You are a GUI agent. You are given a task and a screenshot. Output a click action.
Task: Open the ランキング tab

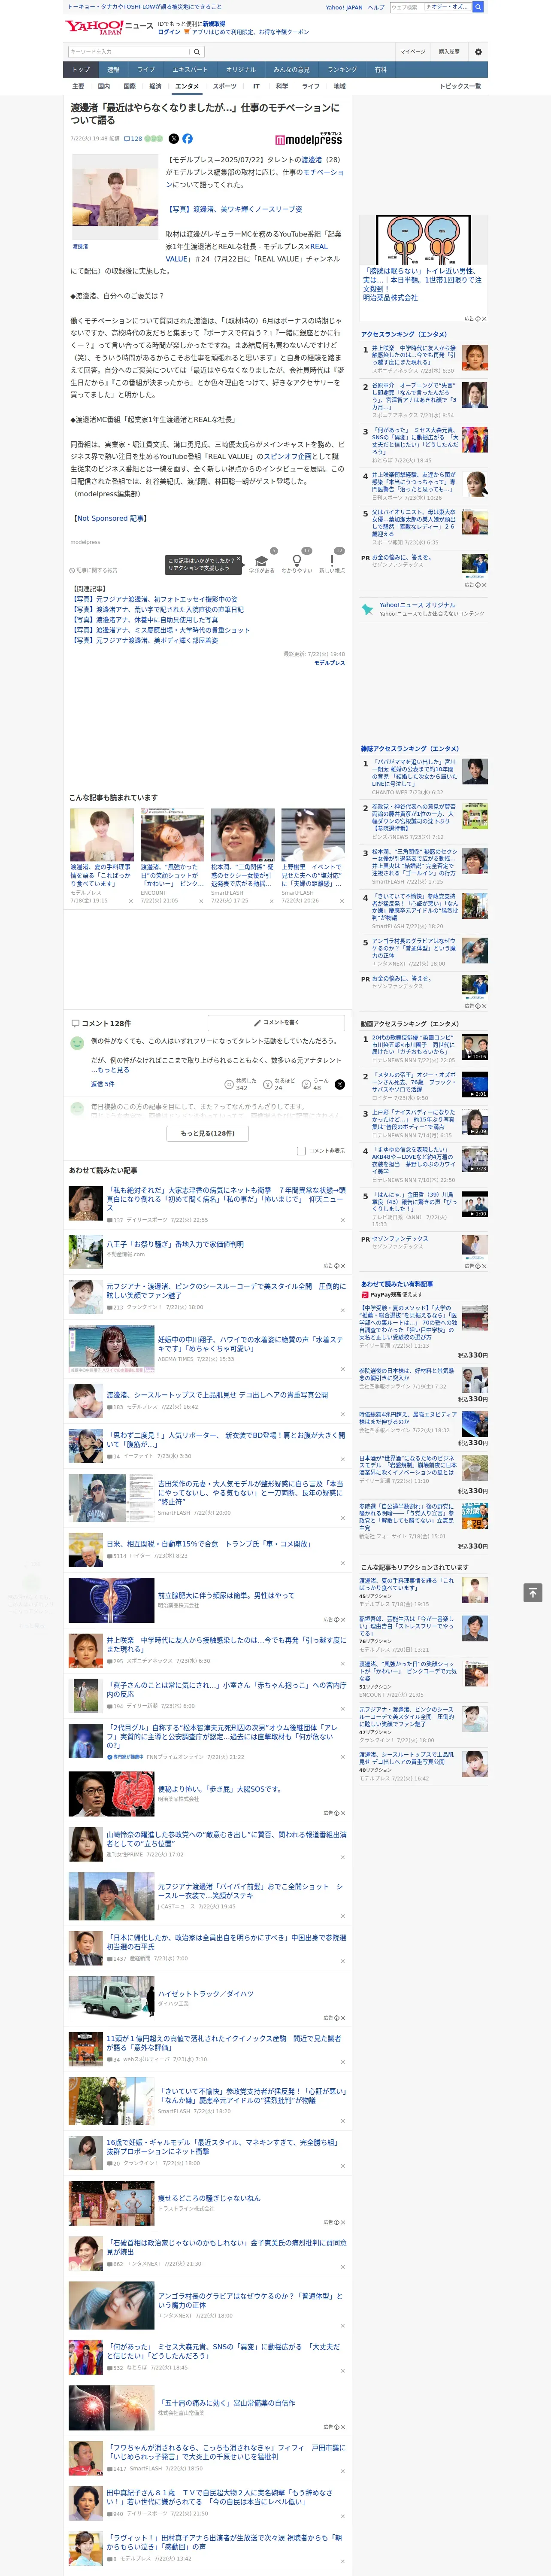point(342,70)
